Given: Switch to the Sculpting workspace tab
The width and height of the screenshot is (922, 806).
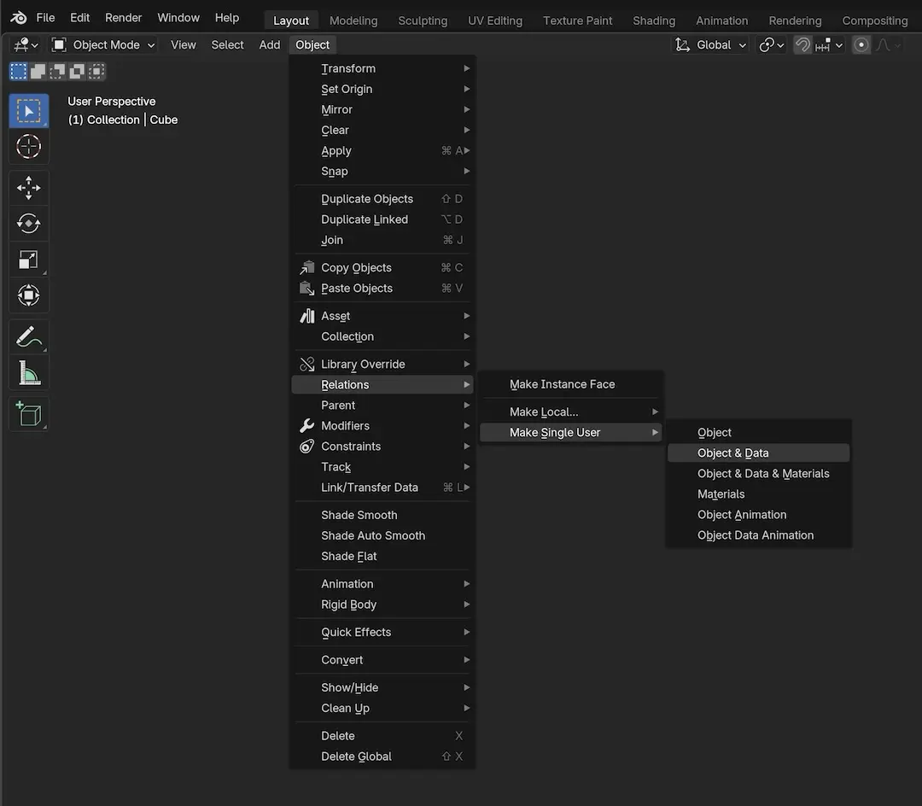Looking at the screenshot, I should [423, 20].
